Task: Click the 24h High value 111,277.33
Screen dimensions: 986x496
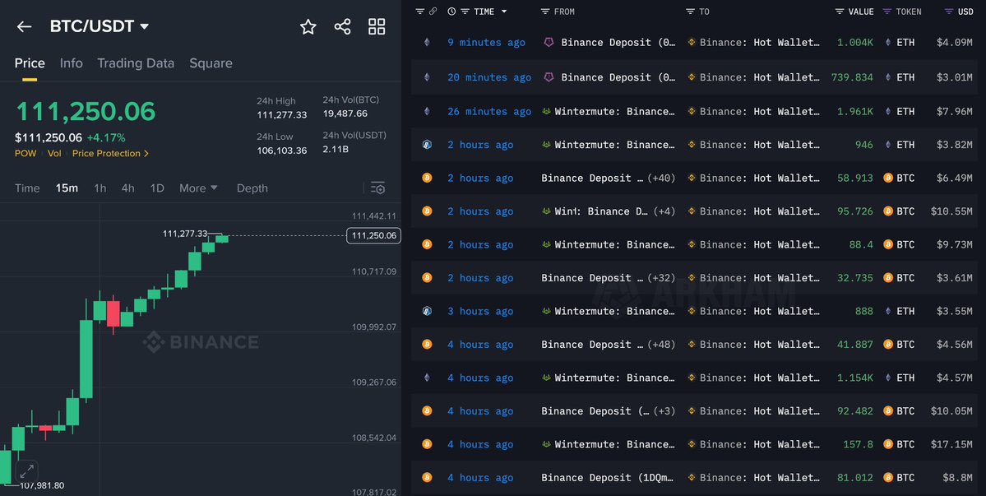Action: [x=282, y=115]
